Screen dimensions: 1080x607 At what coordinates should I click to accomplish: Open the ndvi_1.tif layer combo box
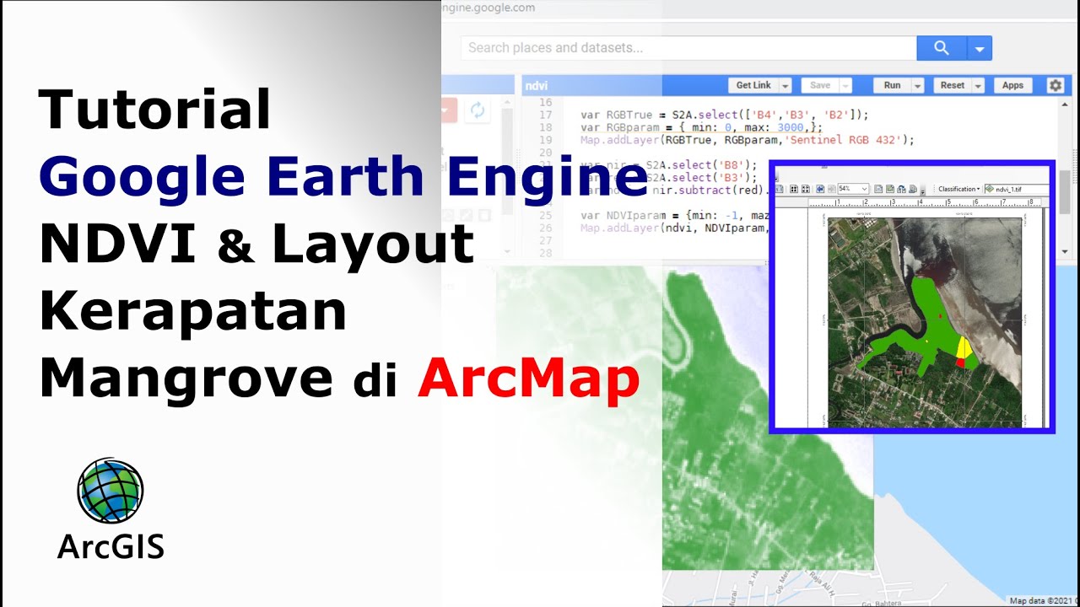pyautogui.click(x=1016, y=189)
